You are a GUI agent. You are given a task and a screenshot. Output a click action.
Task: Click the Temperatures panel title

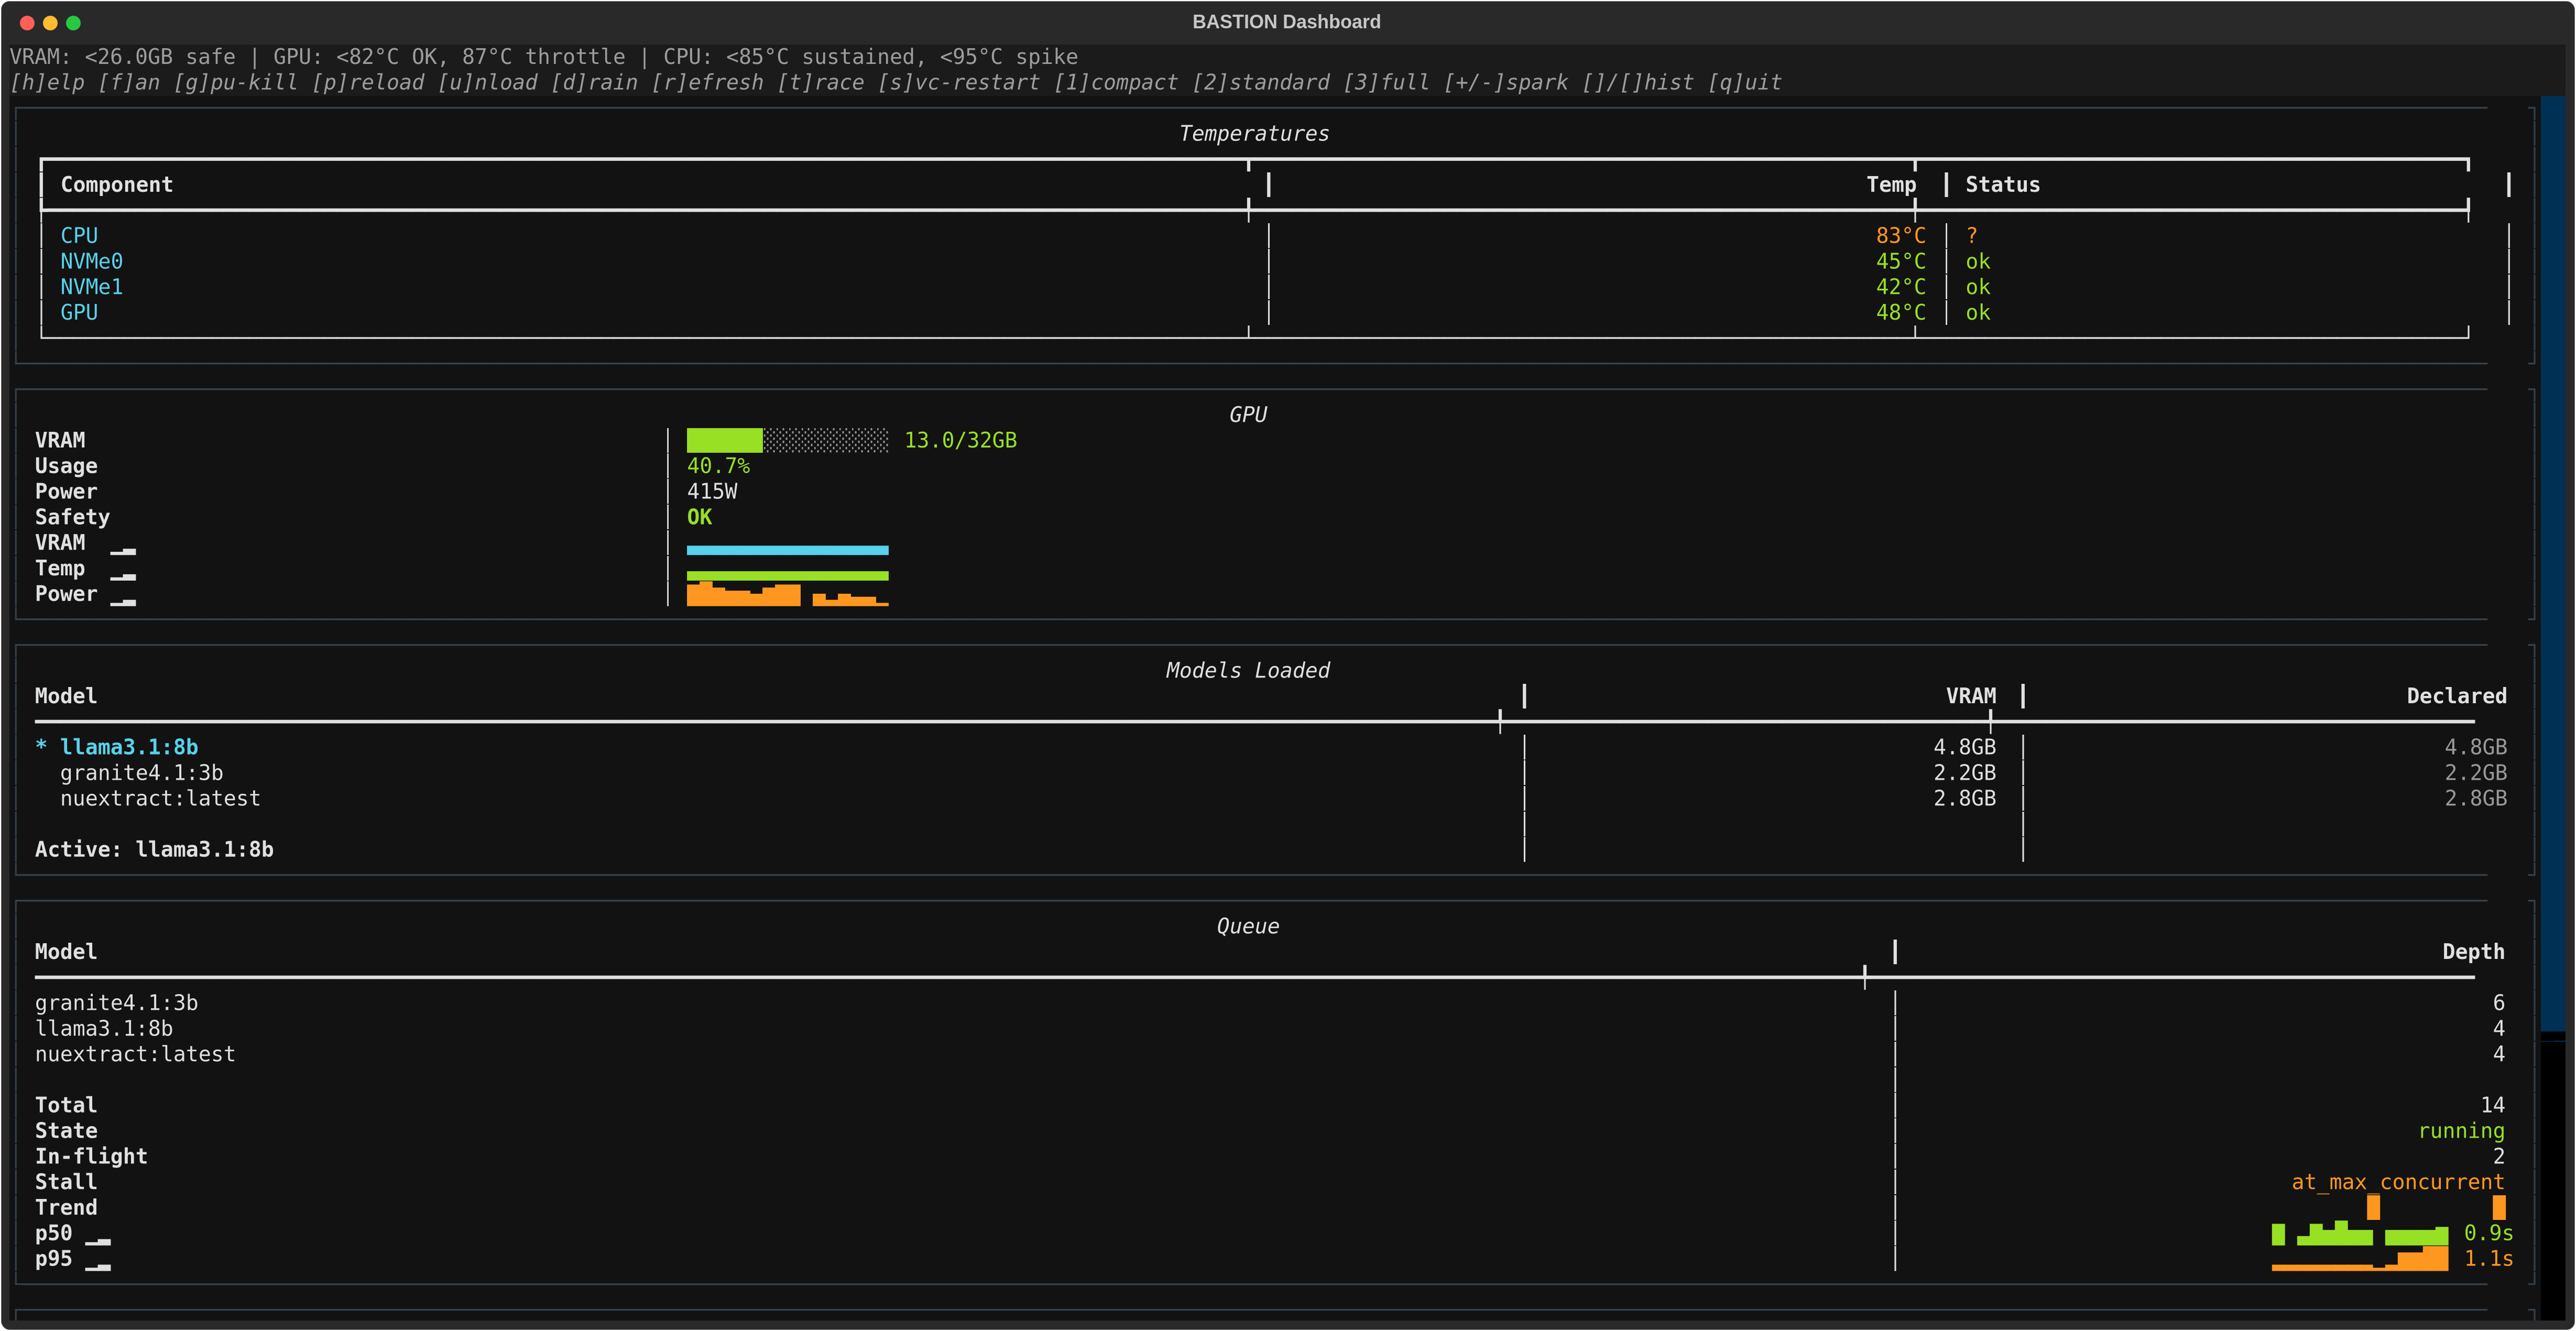pyautogui.click(x=1254, y=134)
